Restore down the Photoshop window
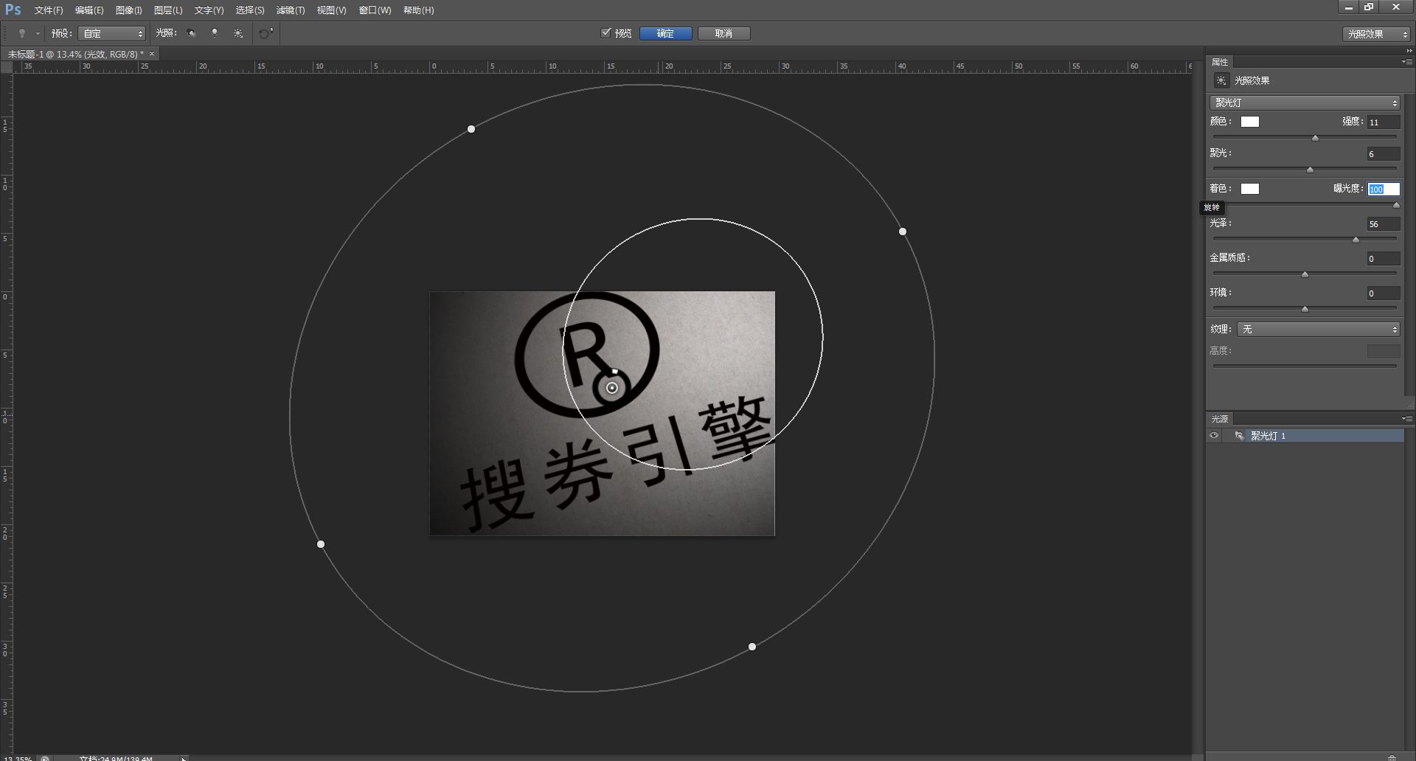 (1369, 7)
